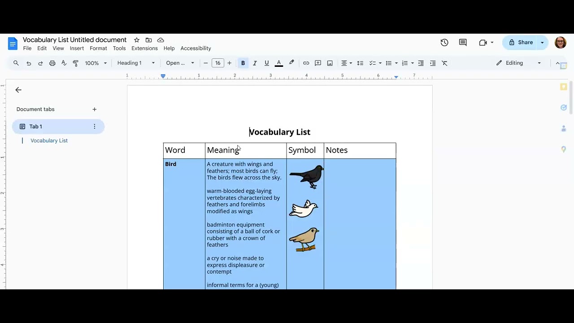This screenshot has height=323, width=574.
Task: Open the bulleted list options arrow
Action: (396, 63)
